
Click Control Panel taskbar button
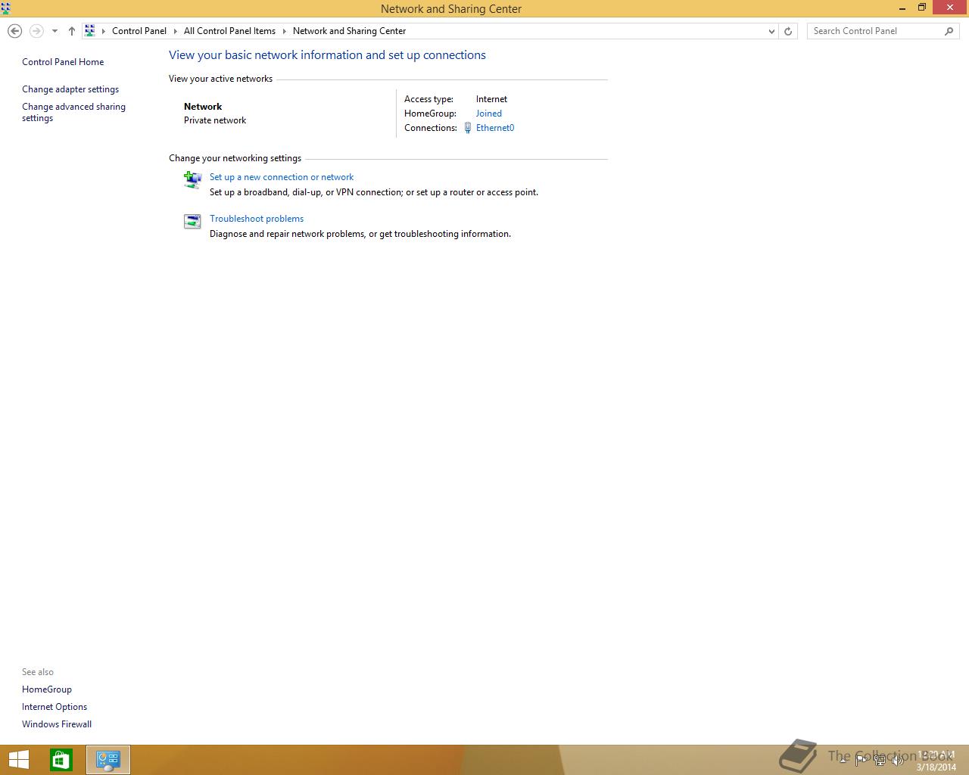click(108, 760)
